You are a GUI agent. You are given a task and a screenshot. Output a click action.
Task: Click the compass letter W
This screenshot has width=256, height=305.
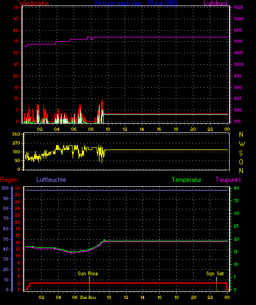(x=242, y=144)
